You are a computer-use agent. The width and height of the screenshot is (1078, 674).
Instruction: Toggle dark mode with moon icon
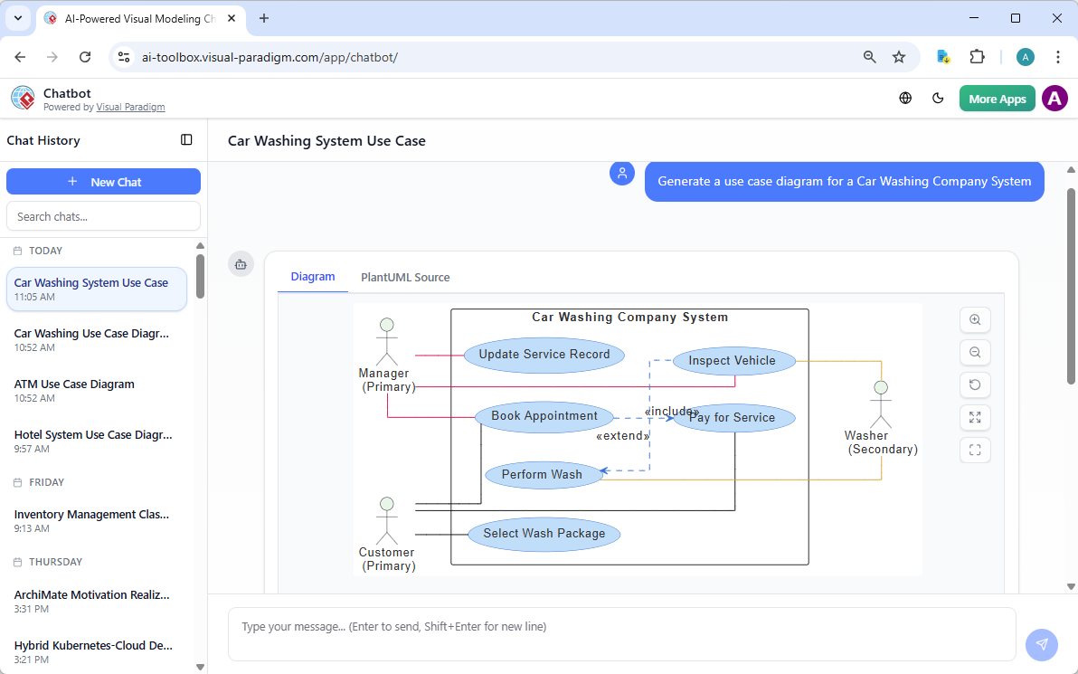[x=938, y=98]
